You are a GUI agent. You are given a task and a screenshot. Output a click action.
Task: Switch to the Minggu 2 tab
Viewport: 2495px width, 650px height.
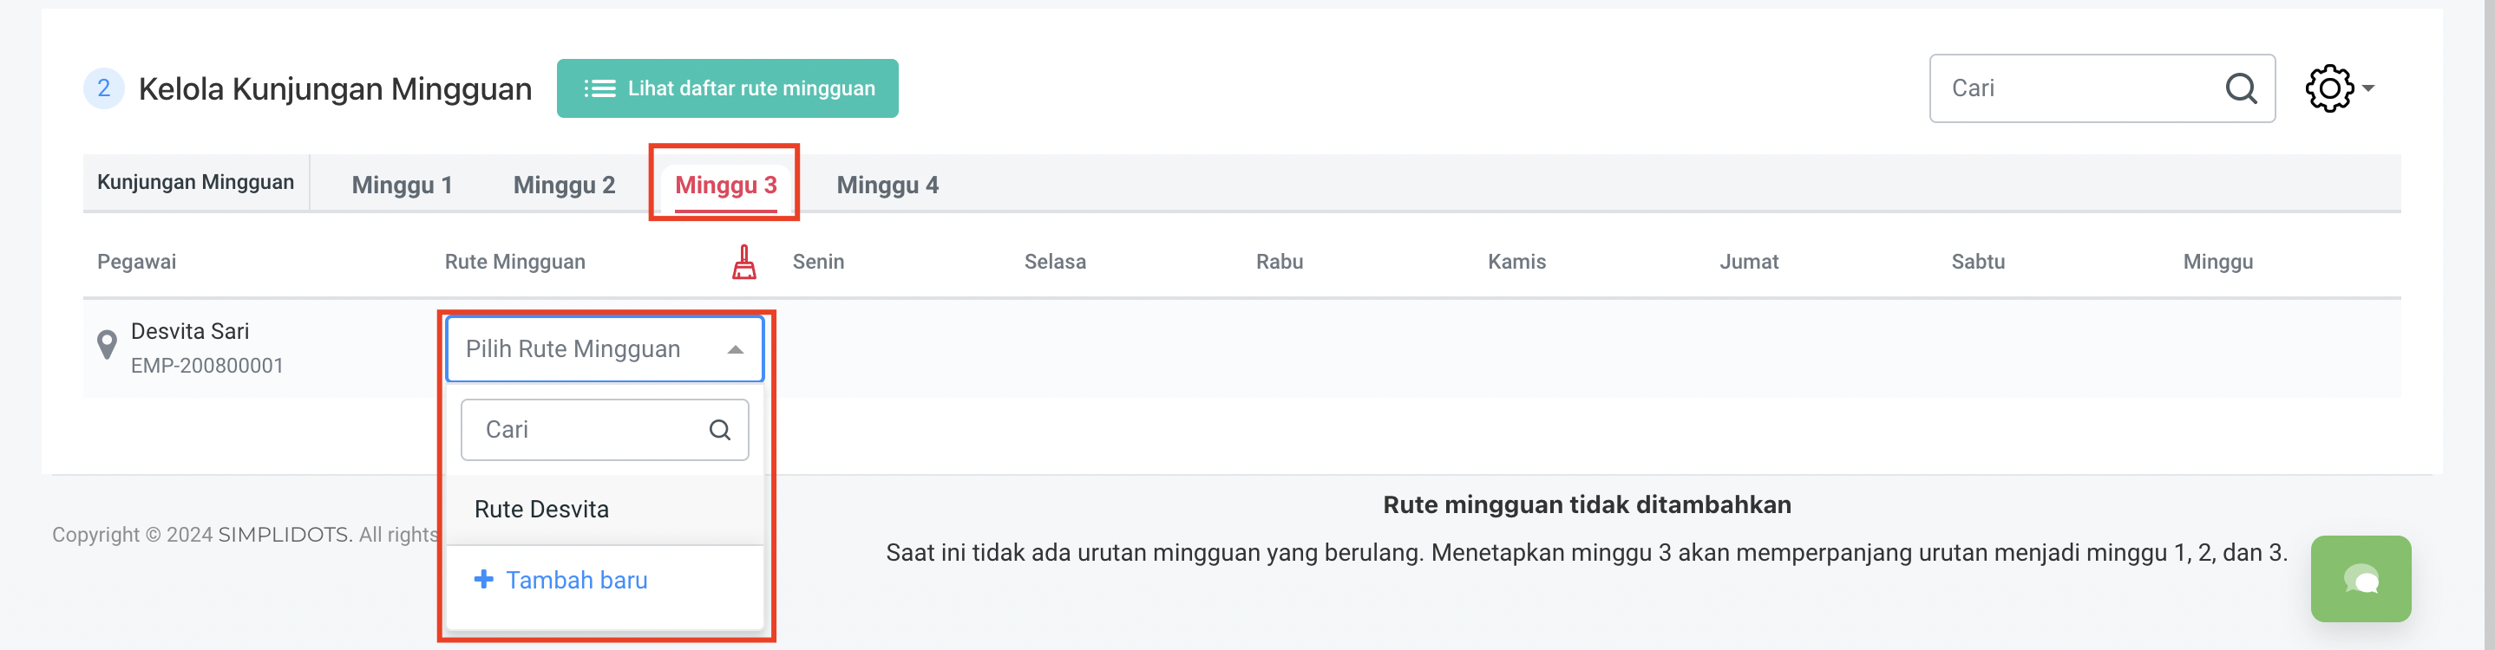tap(564, 185)
